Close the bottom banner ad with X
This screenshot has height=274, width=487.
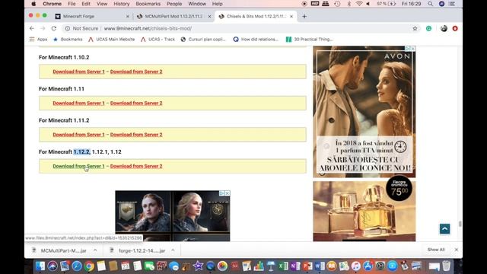228,193
